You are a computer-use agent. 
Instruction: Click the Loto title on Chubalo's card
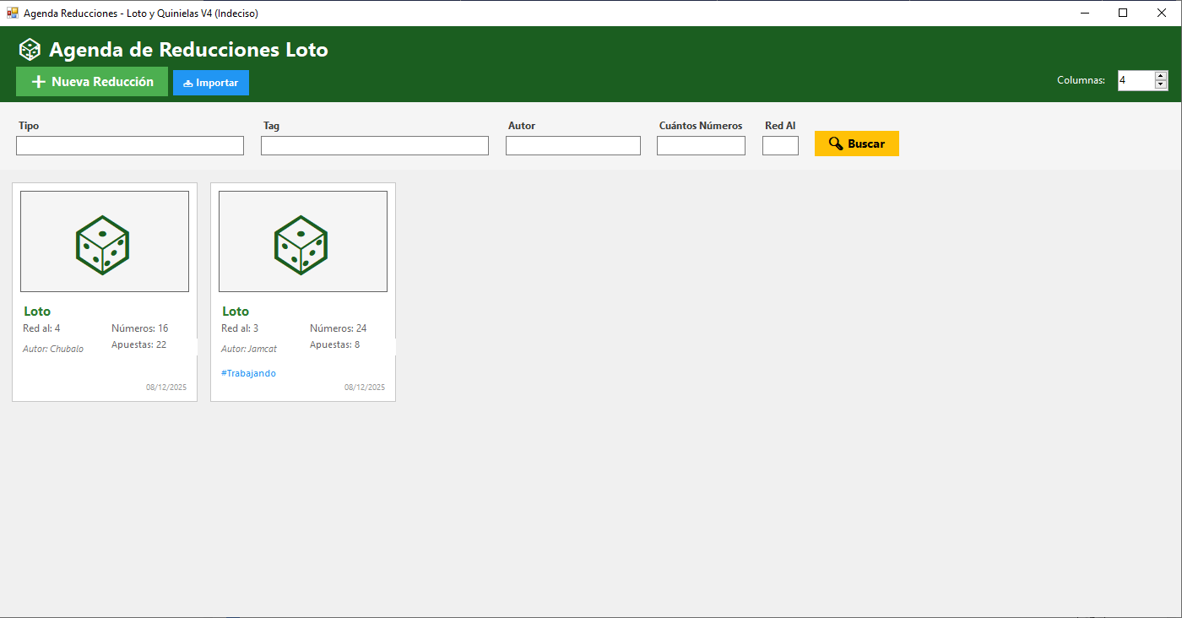(x=37, y=312)
